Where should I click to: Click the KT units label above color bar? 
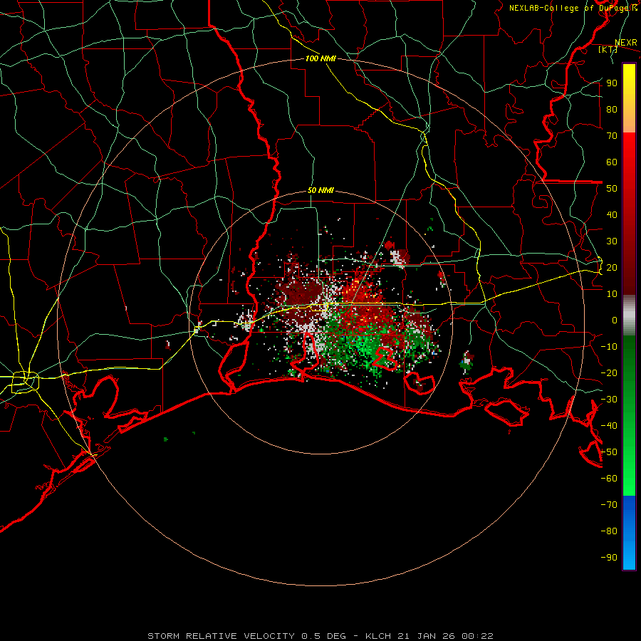click(x=608, y=49)
